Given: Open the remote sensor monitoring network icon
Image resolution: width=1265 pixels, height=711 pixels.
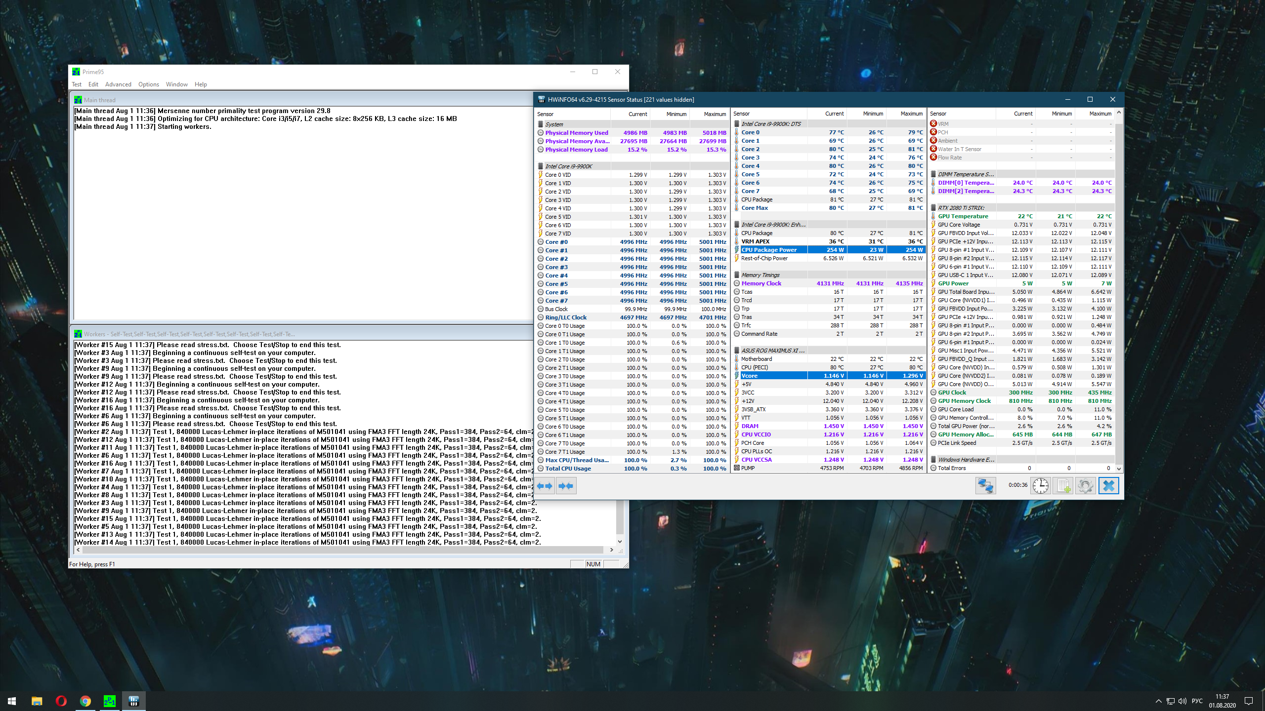Looking at the screenshot, I should point(985,486).
